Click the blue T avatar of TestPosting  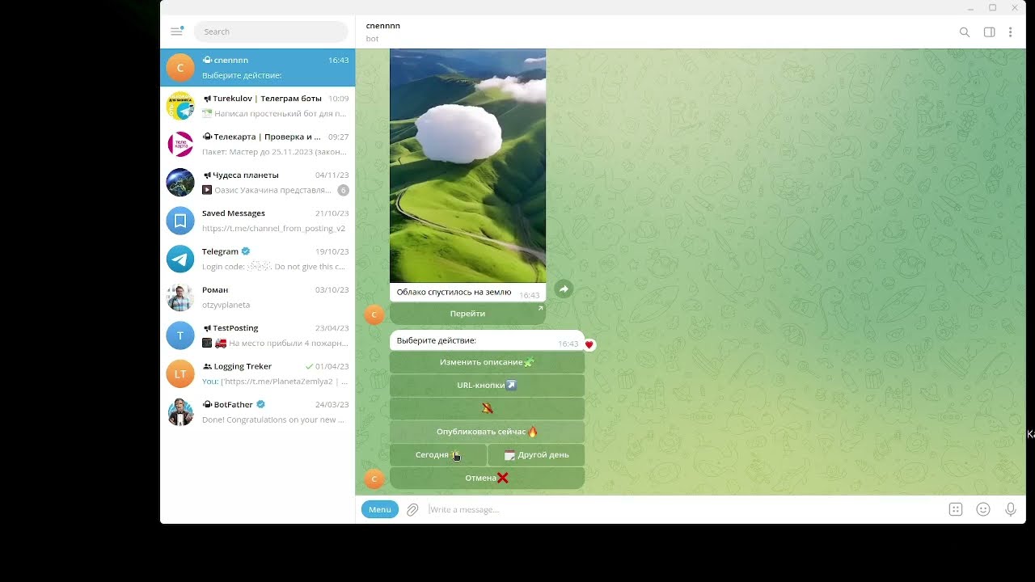pos(180,335)
